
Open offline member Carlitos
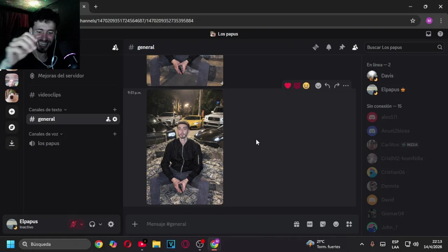404,145
